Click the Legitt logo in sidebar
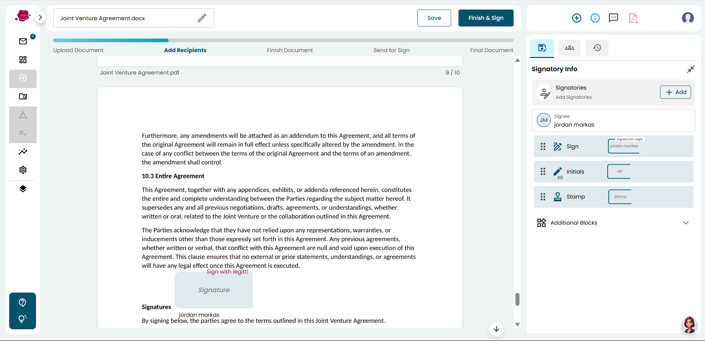Screen dimensions: 705x341 pyautogui.click(x=23, y=16)
